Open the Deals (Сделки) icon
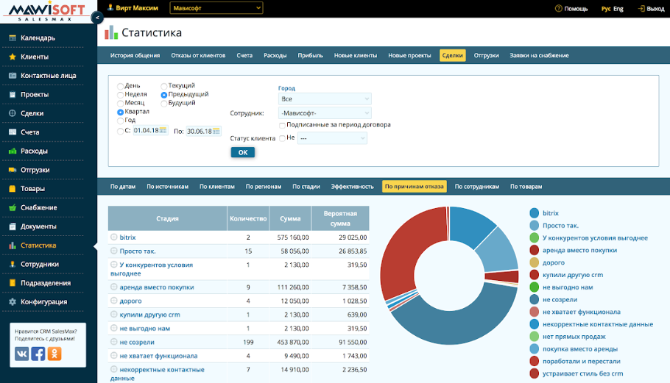 coord(13,113)
